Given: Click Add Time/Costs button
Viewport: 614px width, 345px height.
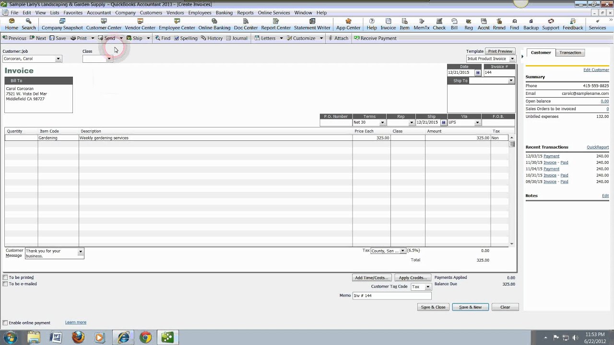Looking at the screenshot, I should 371,278.
